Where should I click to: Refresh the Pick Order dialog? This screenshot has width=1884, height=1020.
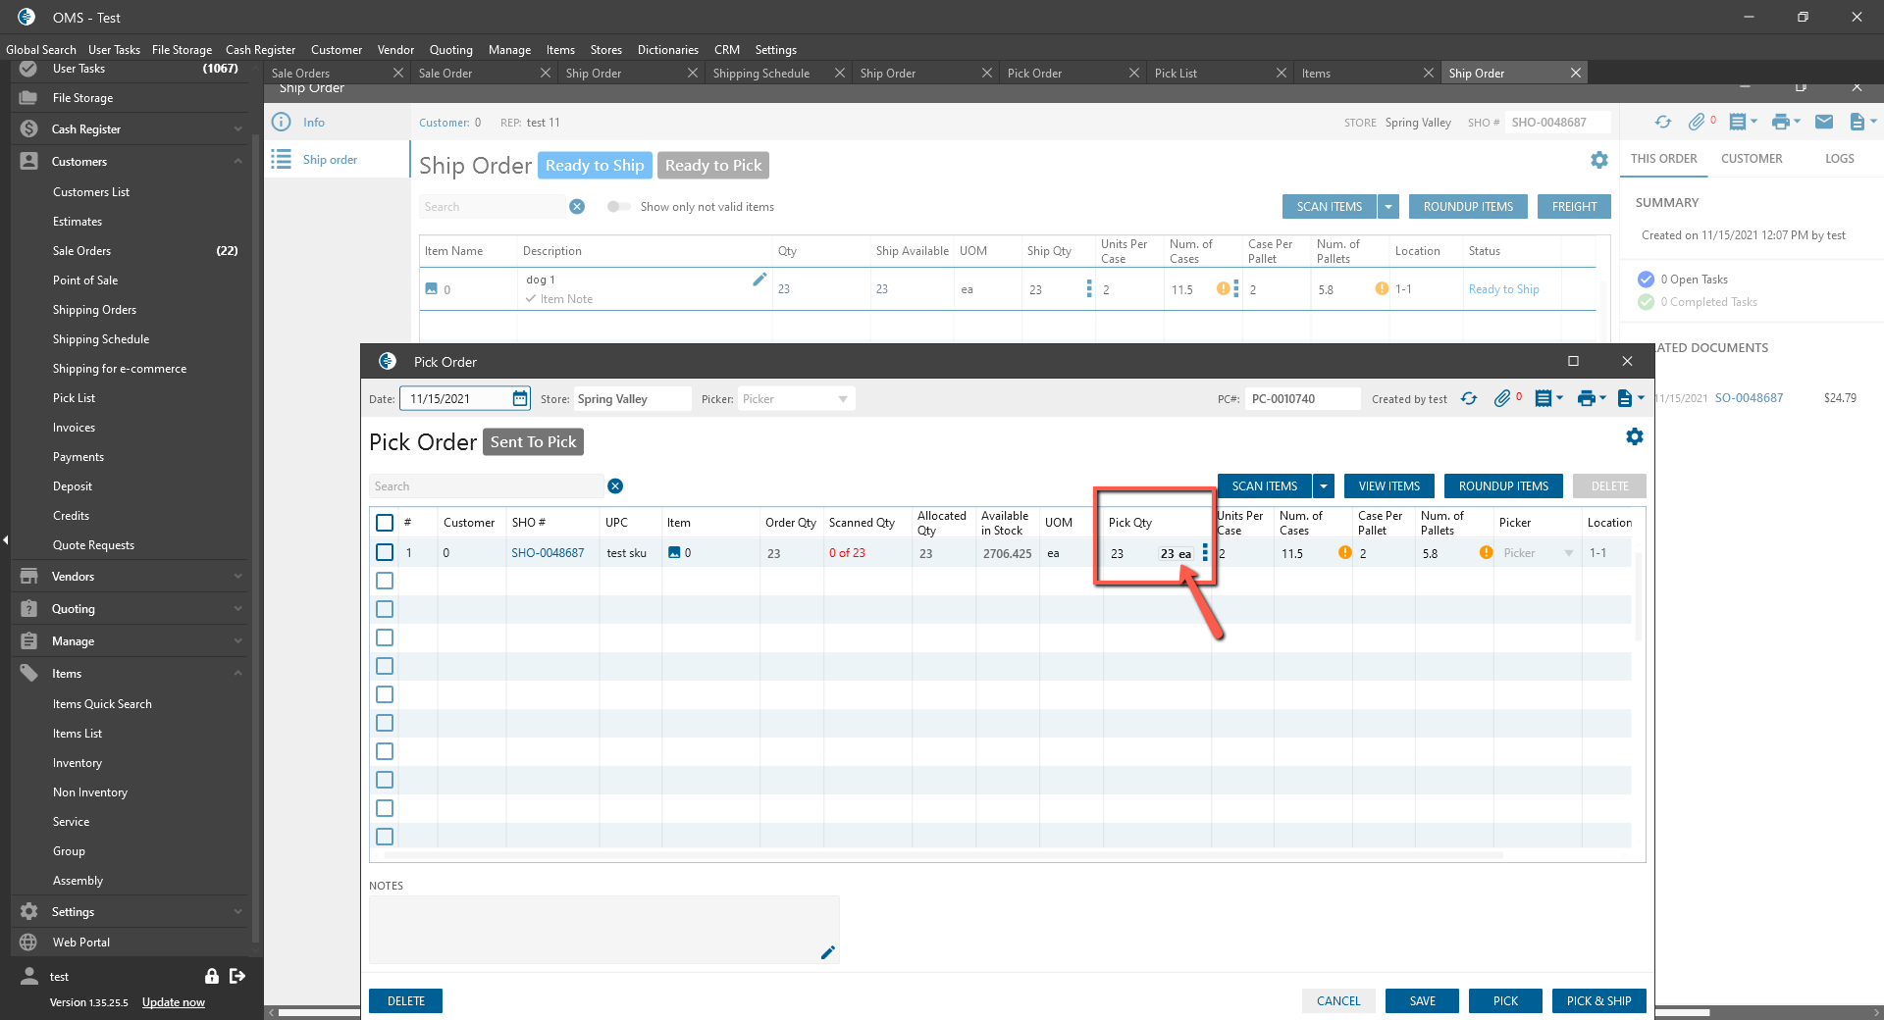coord(1469,398)
